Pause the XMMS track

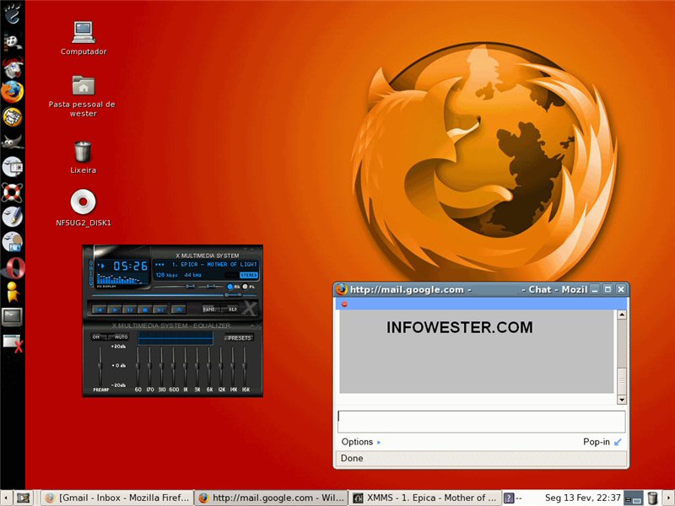click(x=129, y=310)
